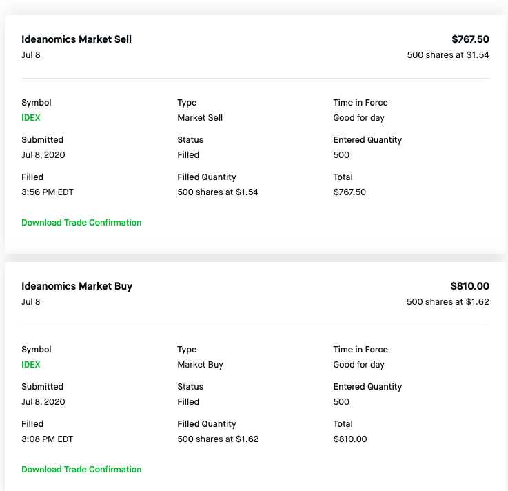Click the sell order's Total value $767.50

349,192
